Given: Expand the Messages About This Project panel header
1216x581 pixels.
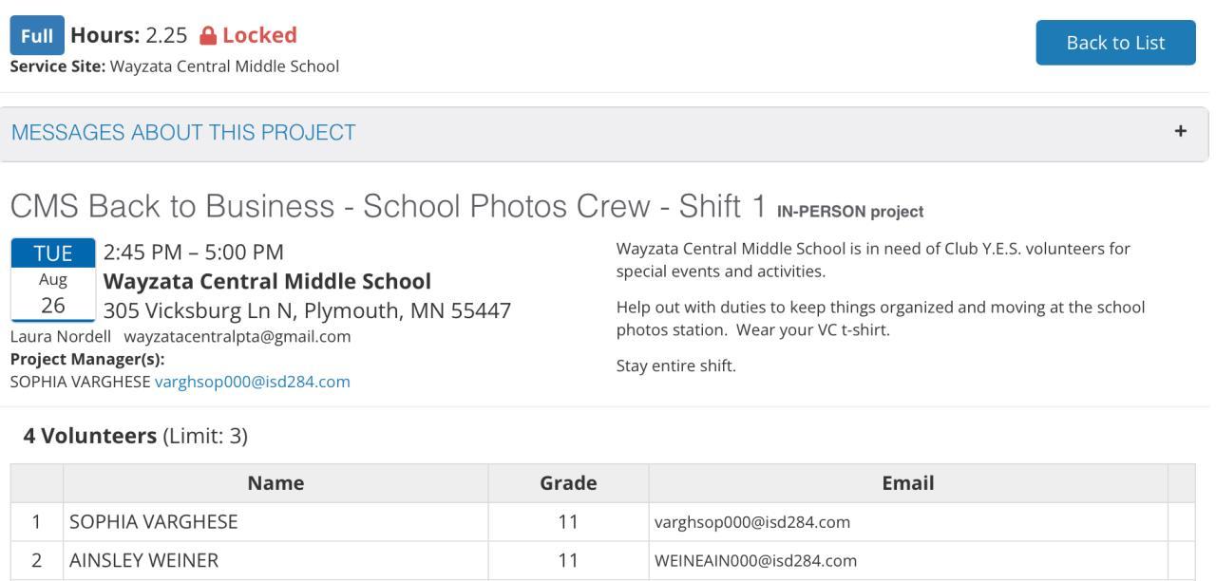Looking at the screenshot, I should click(x=184, y=133).
